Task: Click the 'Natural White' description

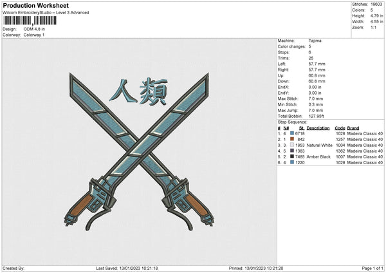Action: click(320, 145)
